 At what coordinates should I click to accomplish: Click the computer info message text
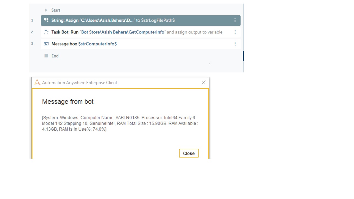click(120, 123)
